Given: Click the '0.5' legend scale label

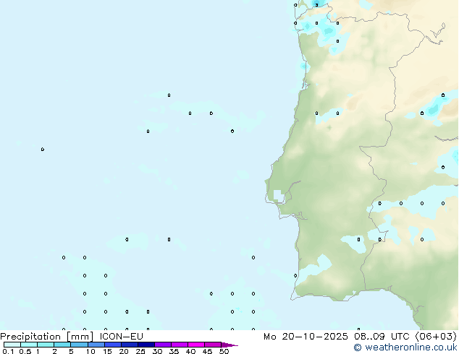Looking at the screenshot, I should click(25, 351).
